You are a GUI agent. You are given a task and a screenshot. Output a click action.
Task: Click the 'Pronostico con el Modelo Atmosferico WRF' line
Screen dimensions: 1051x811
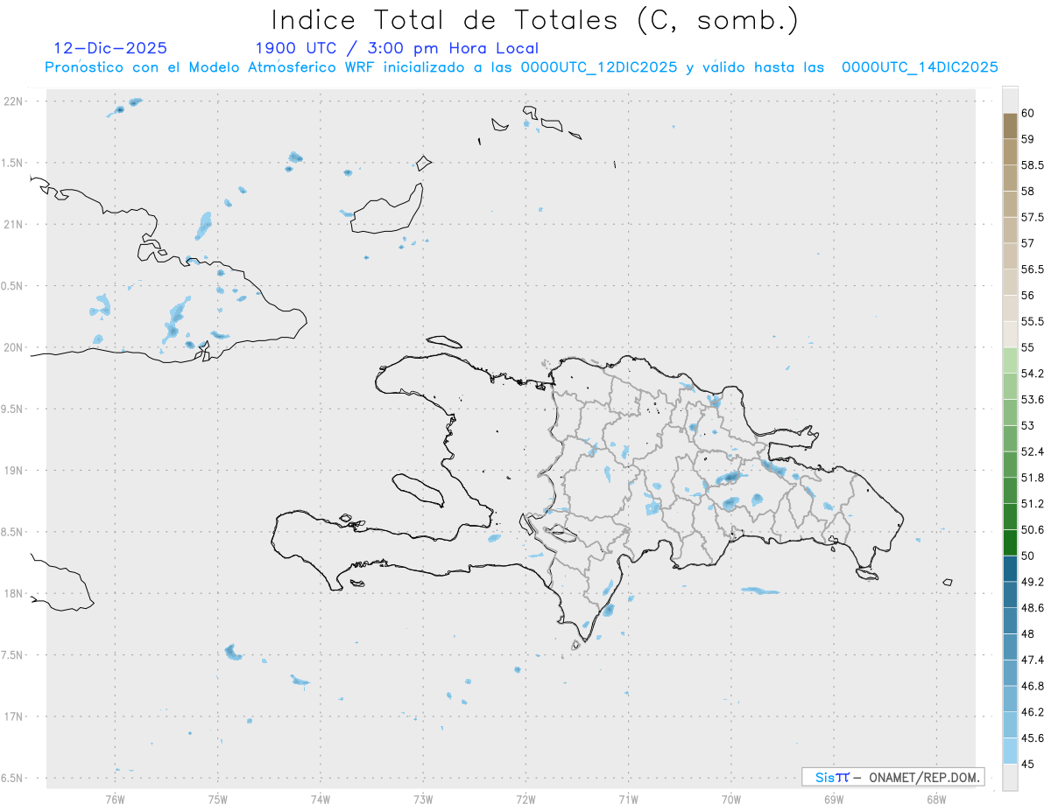pyautogui.click(x=521, y=67)
